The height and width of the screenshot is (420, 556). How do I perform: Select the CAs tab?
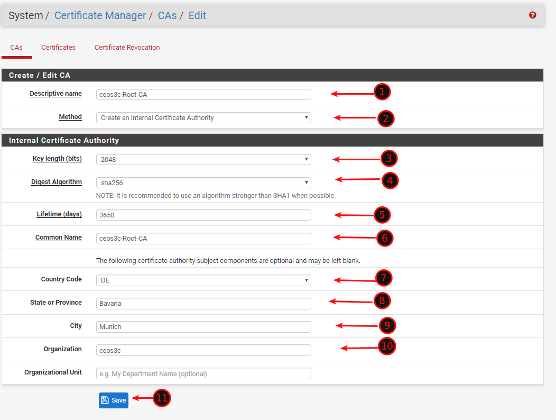point(16,48)
